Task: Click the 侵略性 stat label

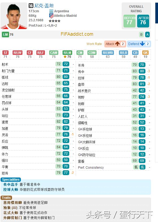Action: (83, 123)
